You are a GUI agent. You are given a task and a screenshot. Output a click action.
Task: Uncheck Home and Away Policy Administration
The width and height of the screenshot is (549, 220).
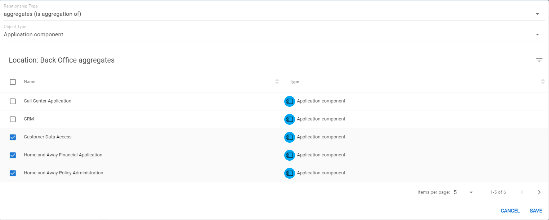(13, 173)
